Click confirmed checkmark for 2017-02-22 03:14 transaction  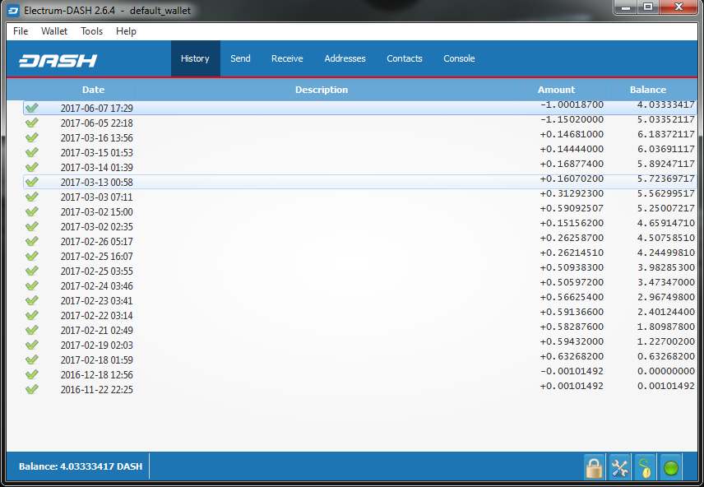coord(32,315)
